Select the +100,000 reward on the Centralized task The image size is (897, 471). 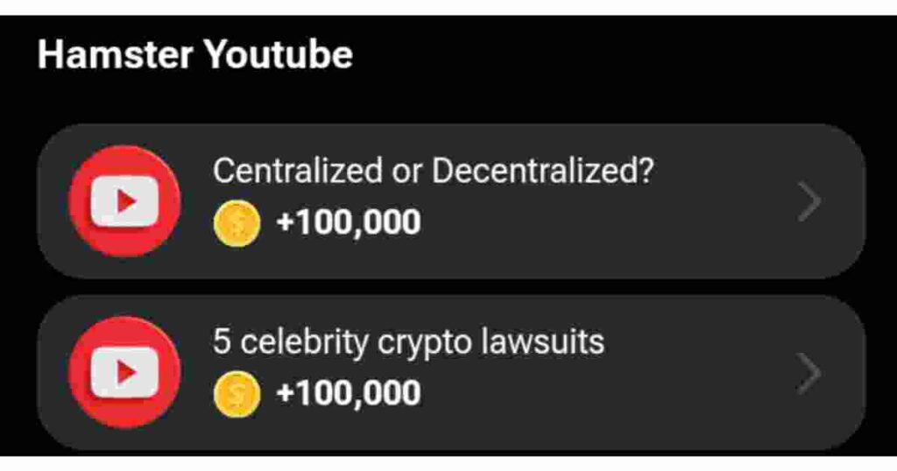tap(349, 222)
